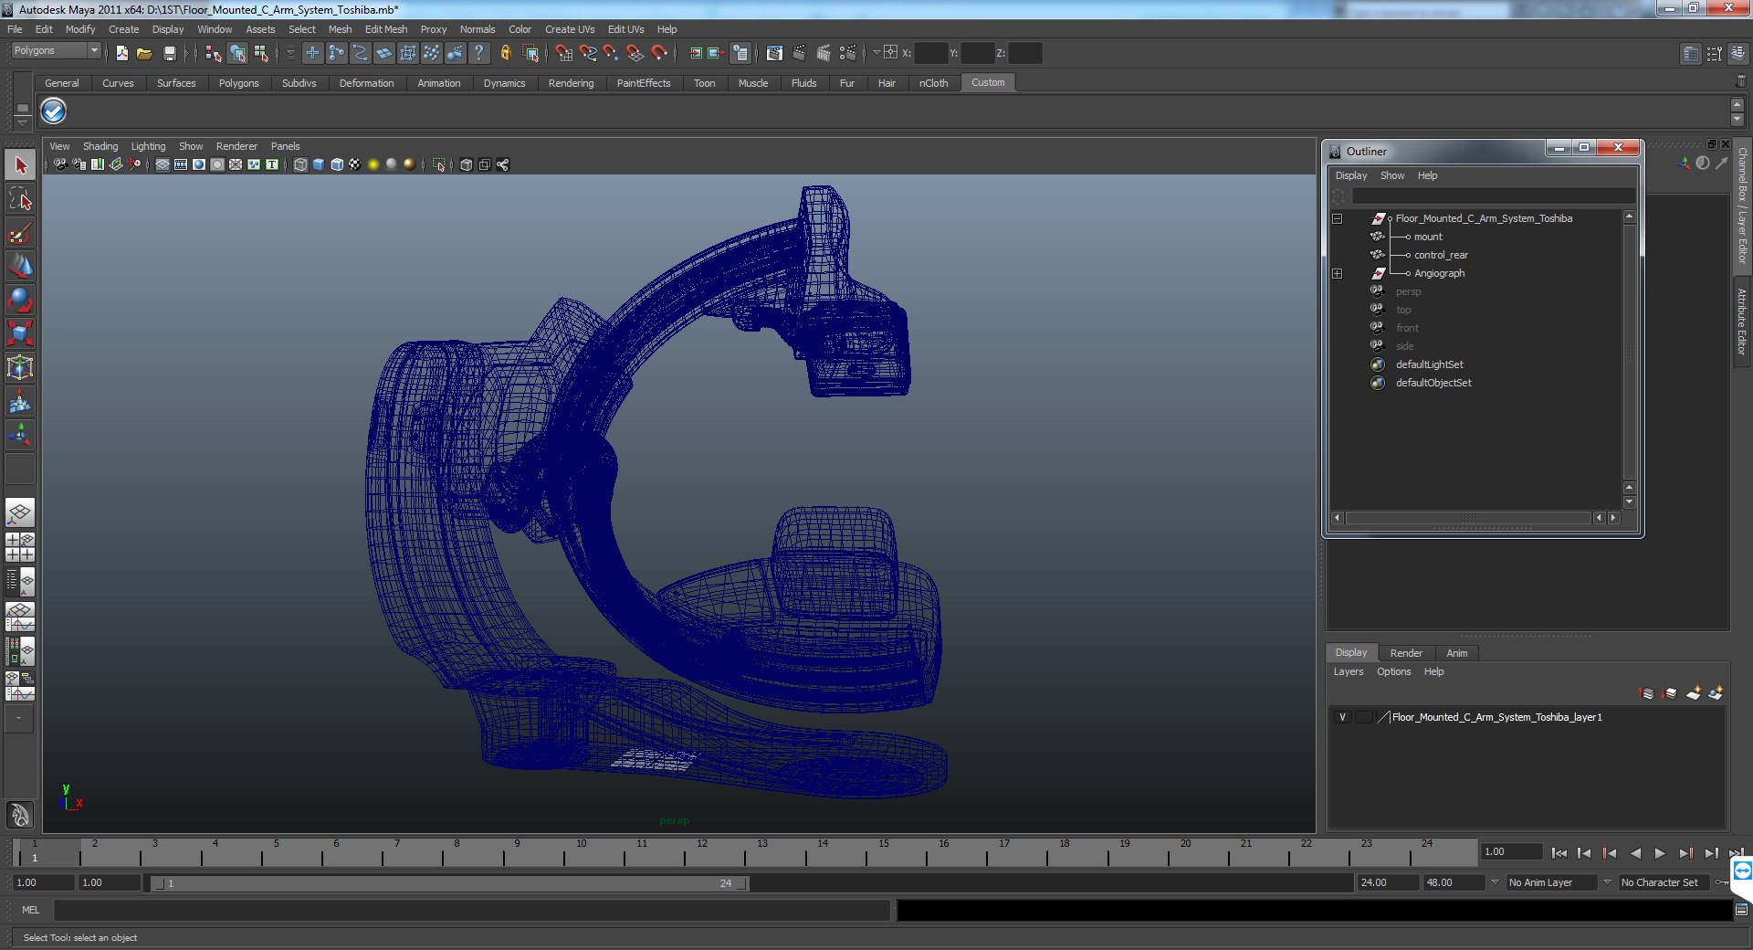This screenshot has width=1753, height=950.
Task: Pick the Scale tool in the toolbox
Action: coord(20,333)
